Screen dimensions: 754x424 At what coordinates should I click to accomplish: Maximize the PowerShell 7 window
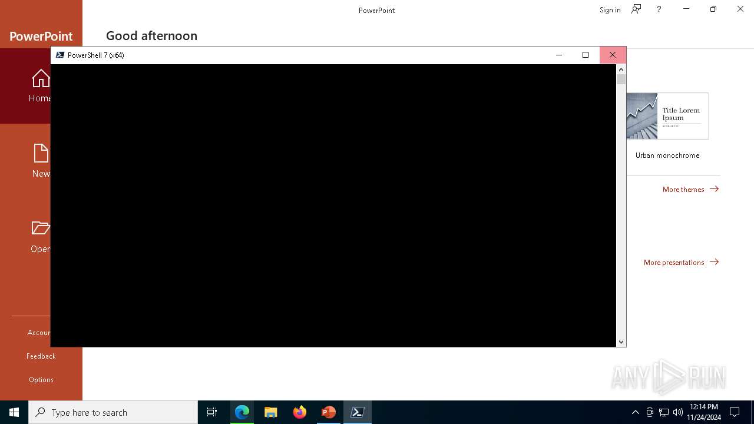[586, 55]
